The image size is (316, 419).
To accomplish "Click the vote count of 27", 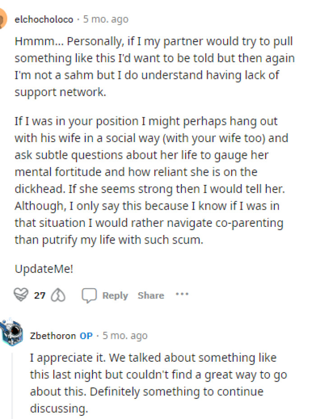I will click(x=40, y=295).
